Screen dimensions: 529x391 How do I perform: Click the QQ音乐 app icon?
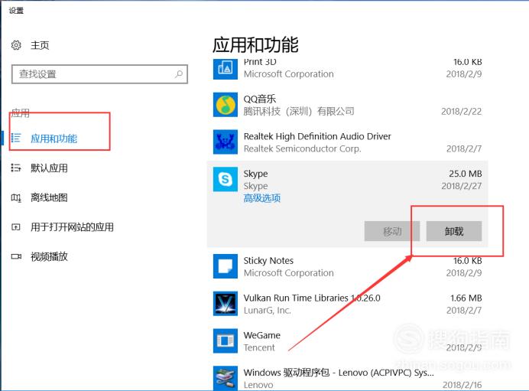coord(226,105)
